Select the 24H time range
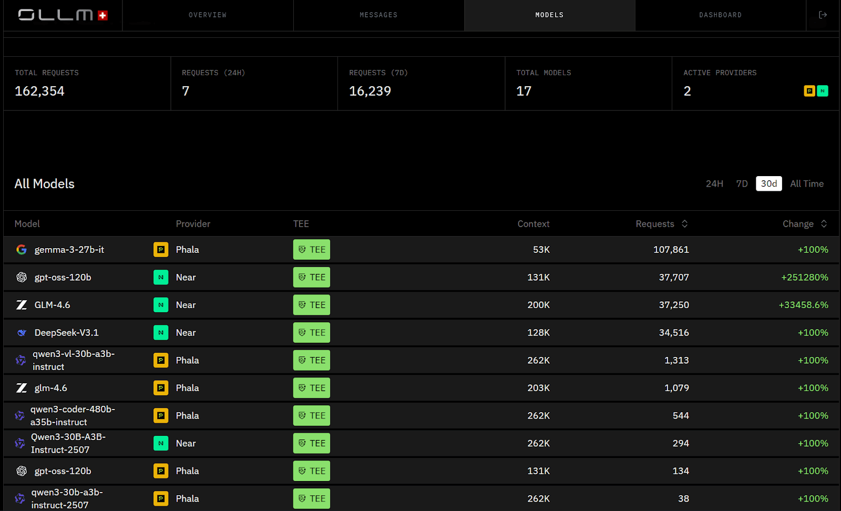Viewport: 841px width, 511px height. [x=714, y=183]
